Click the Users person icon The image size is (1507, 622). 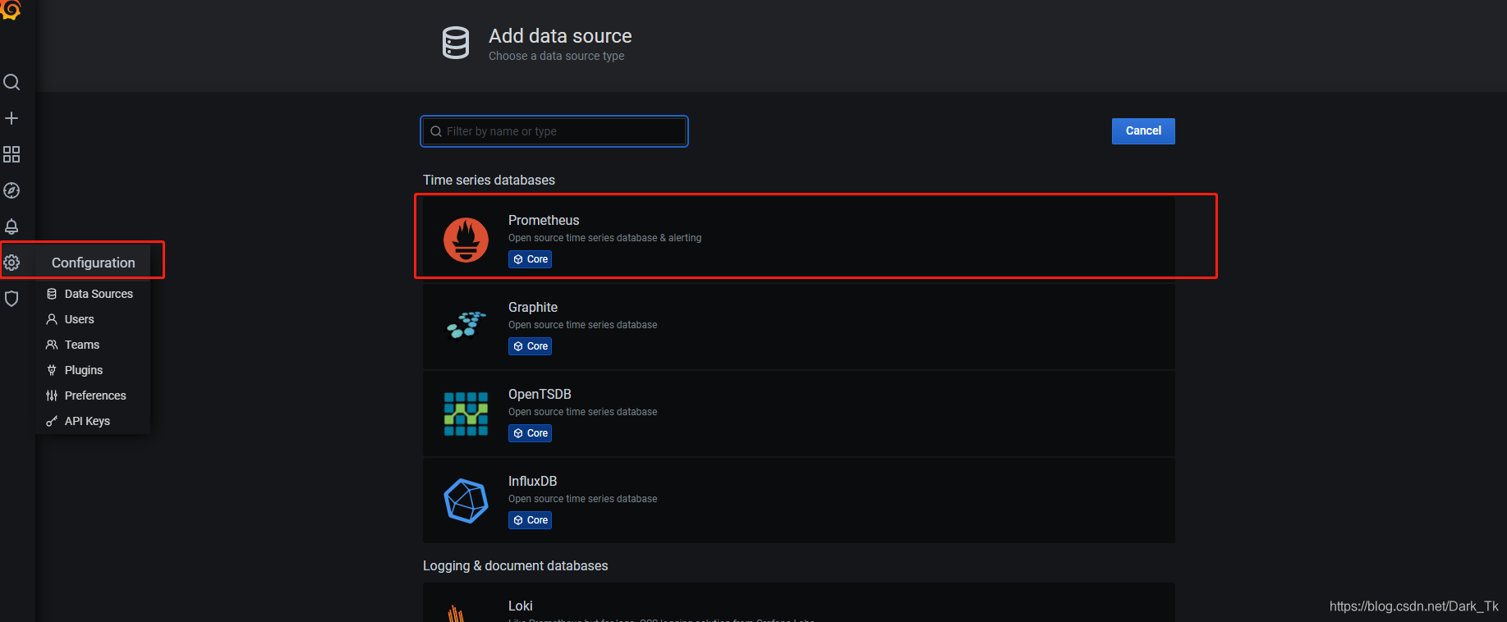[x=52, y=319]
